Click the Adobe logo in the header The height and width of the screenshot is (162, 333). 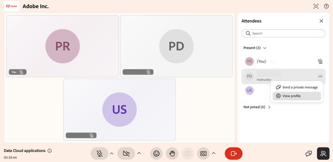[x=12, y=6]
